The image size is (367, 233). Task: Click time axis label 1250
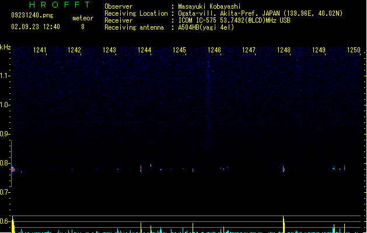click(x=354, y=50)
